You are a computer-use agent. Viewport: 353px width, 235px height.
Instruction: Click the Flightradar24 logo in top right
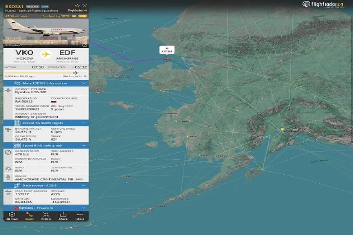(x=323, y=4)
